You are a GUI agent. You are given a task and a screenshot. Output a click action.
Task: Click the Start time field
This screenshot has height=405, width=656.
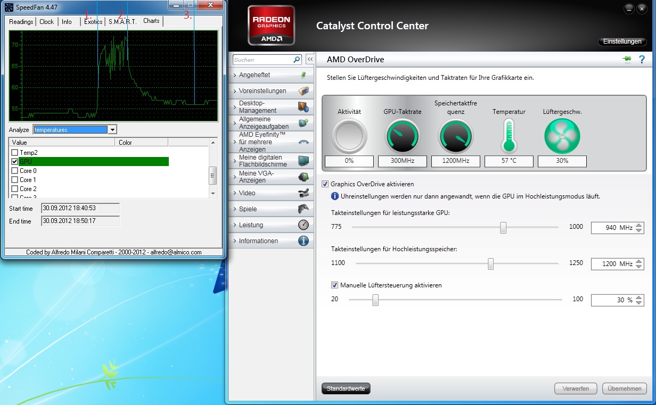click(80, 208)
